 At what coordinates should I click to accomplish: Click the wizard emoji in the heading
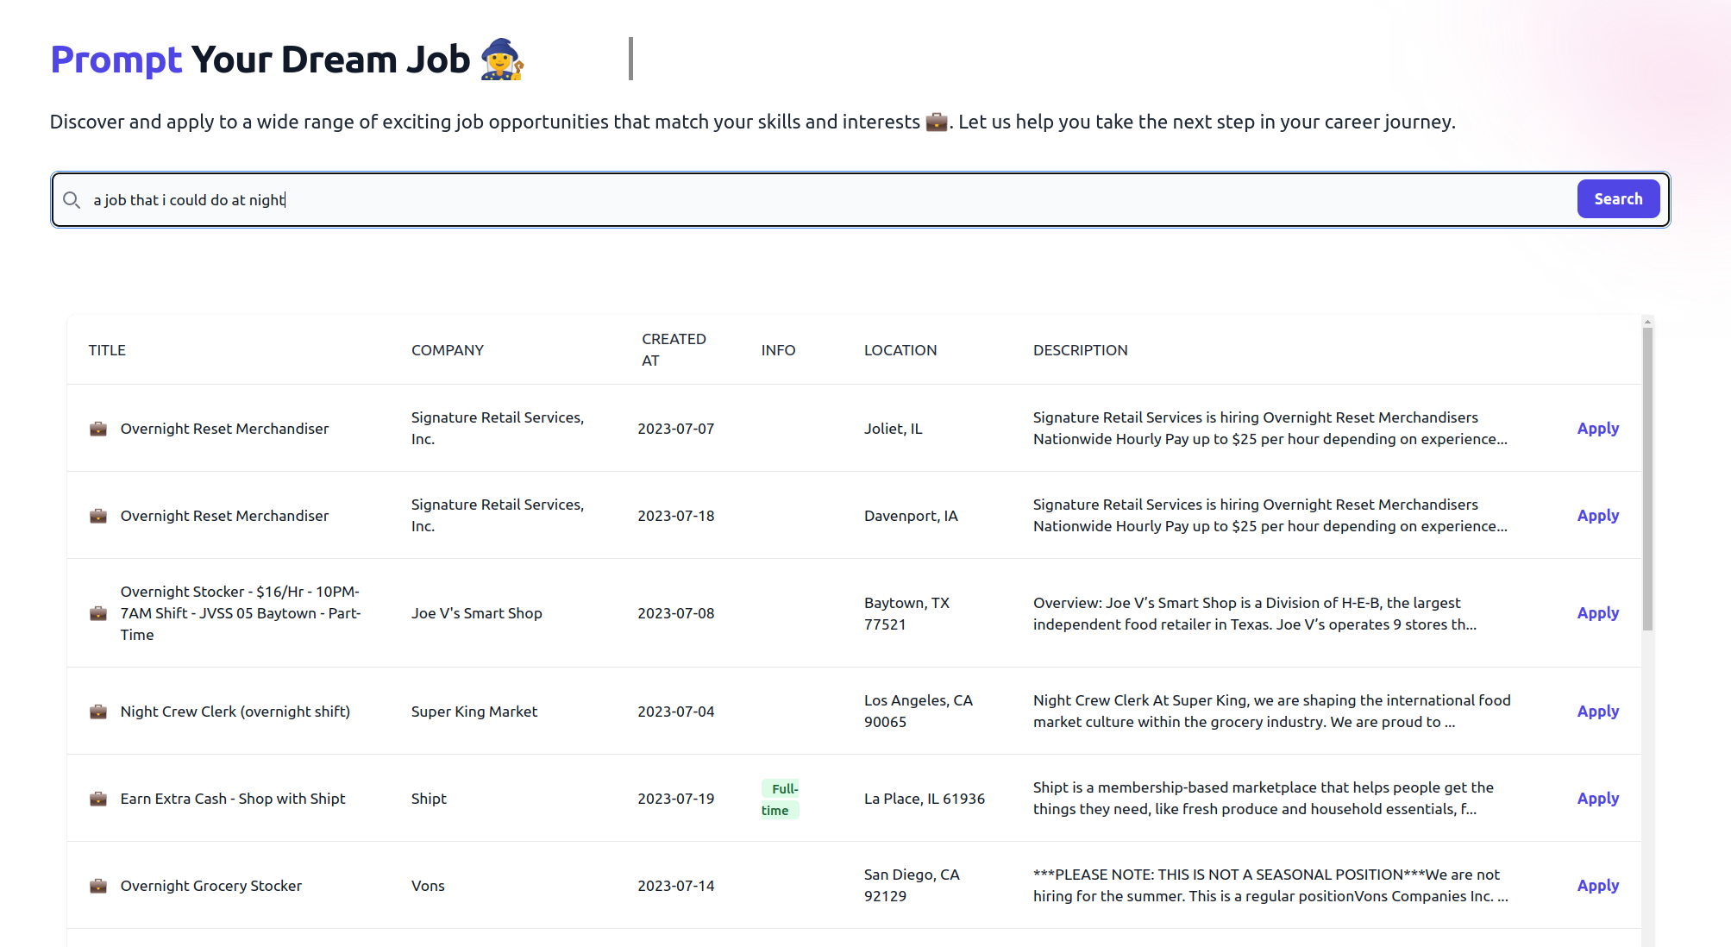tap(502, 60)
